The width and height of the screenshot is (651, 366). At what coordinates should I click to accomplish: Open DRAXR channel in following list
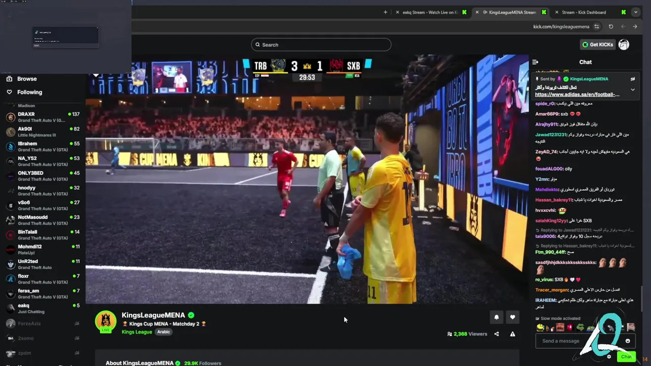click(x=43, y=117)
